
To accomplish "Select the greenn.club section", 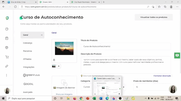I will coord(31,75).
